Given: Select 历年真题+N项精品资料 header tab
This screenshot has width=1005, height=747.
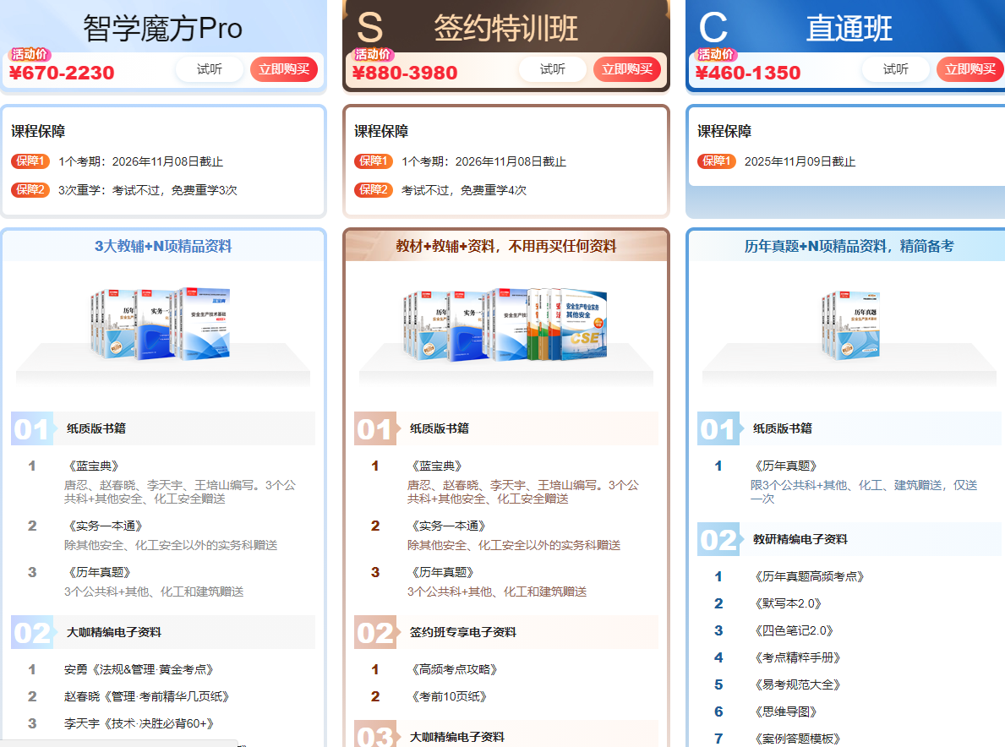Looking at the screenshot, I should 849,247.
